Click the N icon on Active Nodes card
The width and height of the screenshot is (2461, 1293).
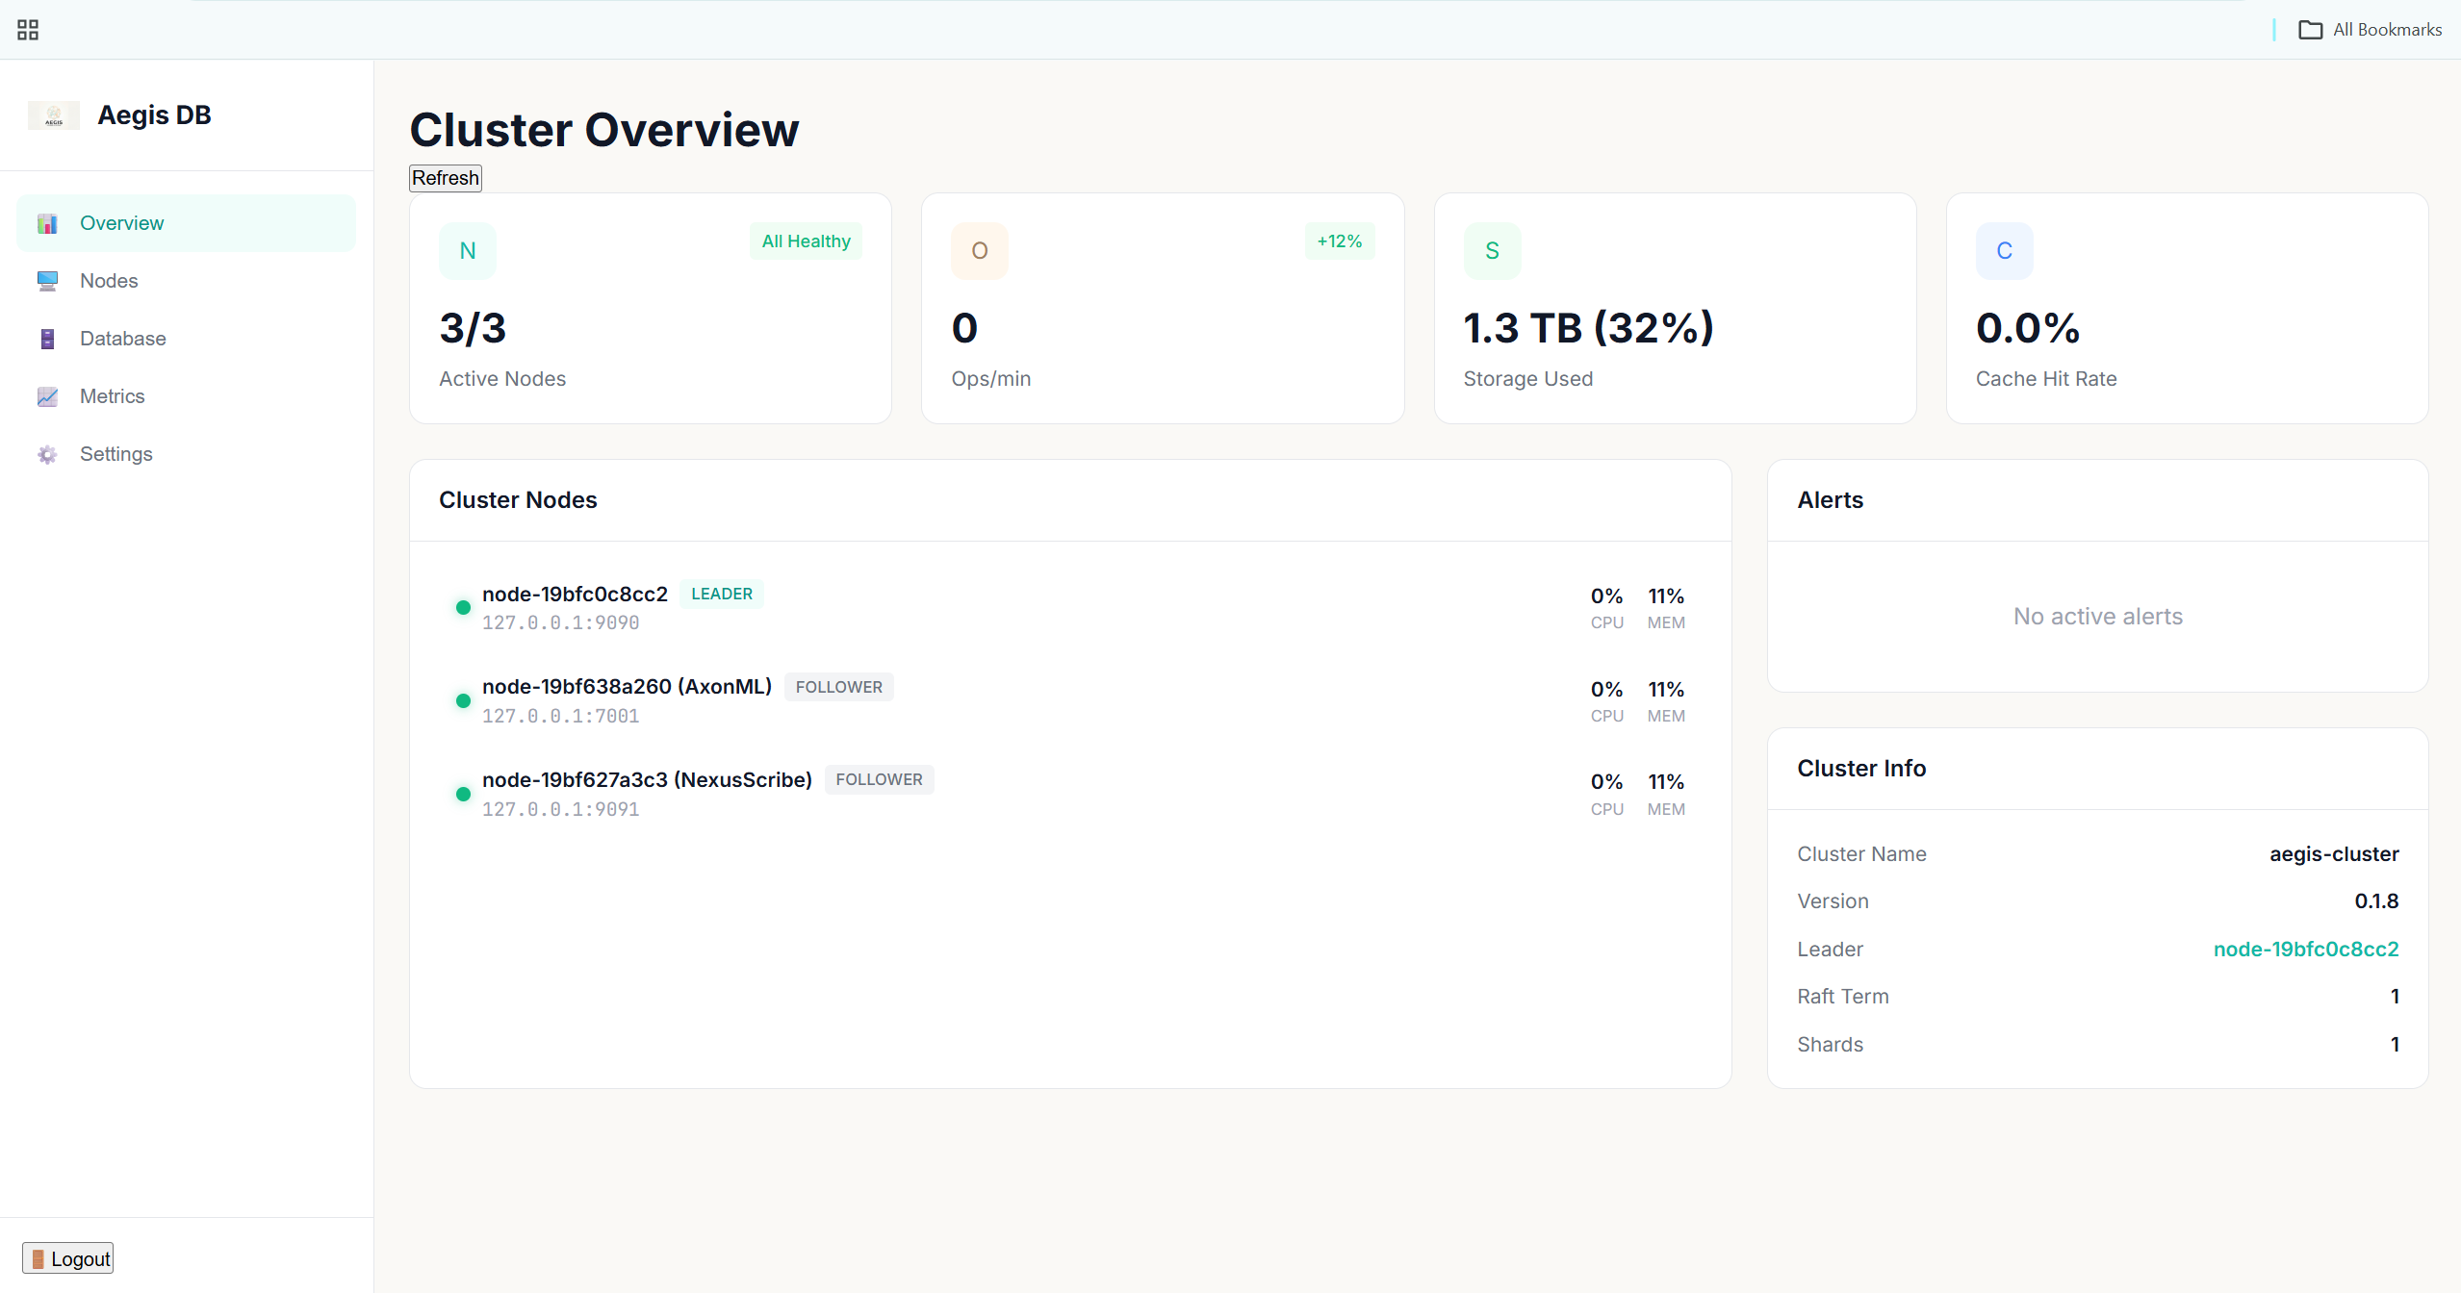tap(467, 250)
